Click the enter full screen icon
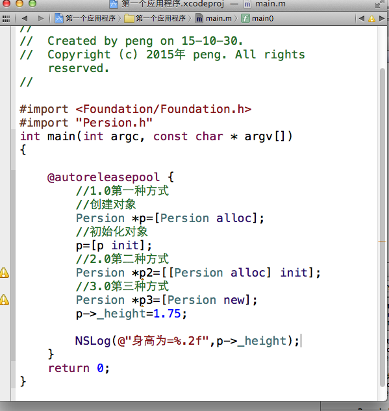The height and width of the screenshot is (411, 389). point(378,4)
